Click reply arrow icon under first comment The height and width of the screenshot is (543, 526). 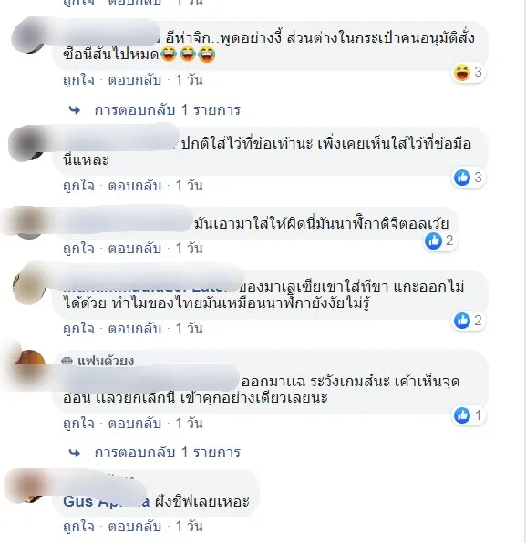tap(75, 110)
